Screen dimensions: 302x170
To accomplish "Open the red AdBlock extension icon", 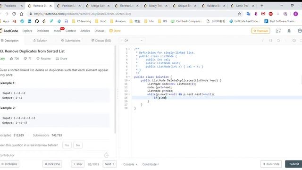I will pyautogui.click(x=270, y=14).
